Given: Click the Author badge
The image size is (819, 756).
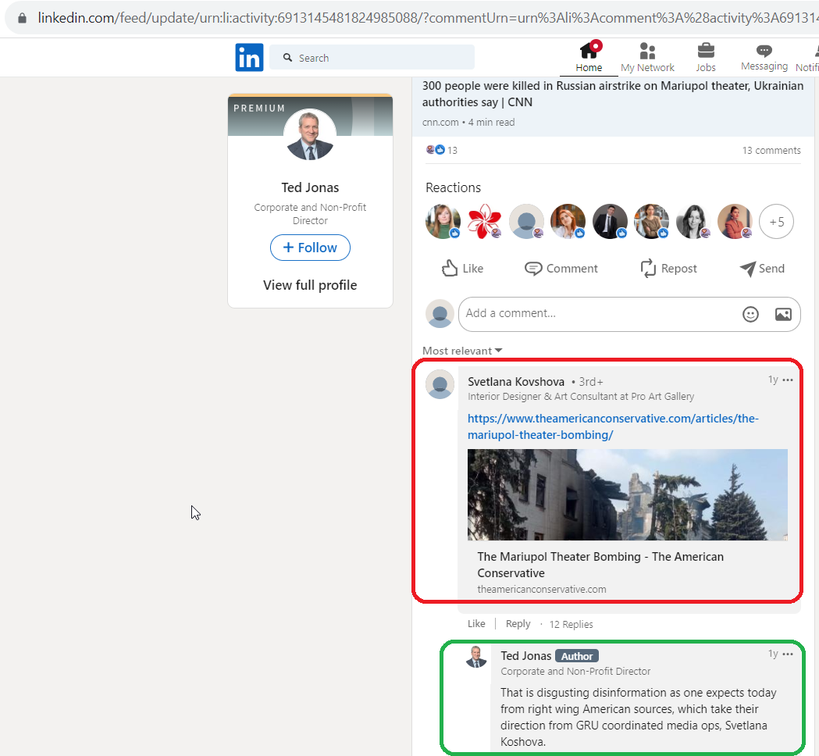Looking at the screenshot, I should [x=577, y=656].
